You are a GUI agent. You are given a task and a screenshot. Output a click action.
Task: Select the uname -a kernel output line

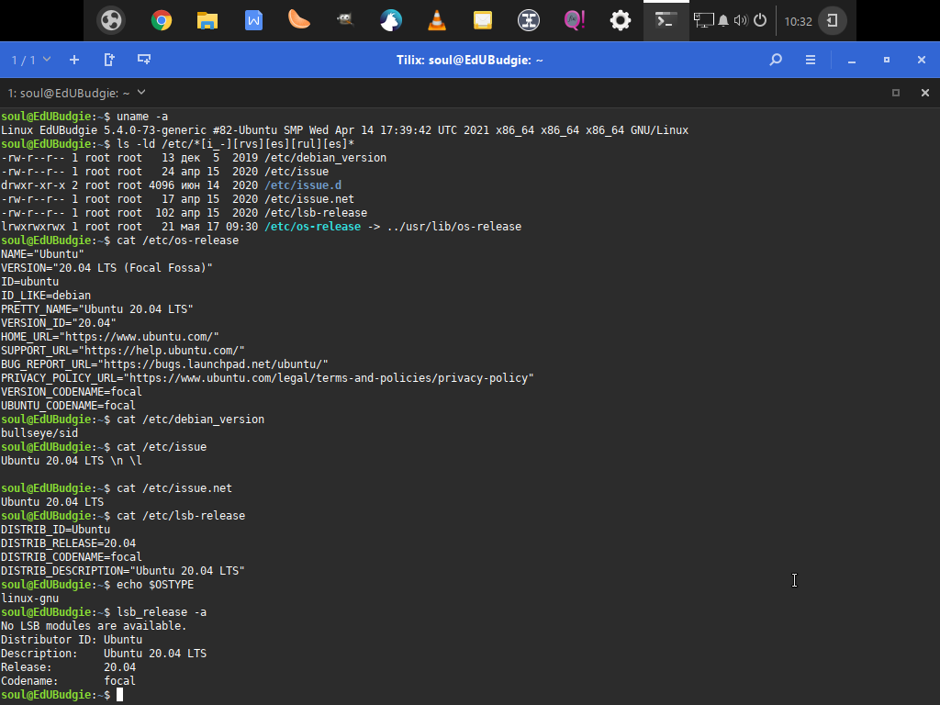pyautogui.click(x=345, y=130)
